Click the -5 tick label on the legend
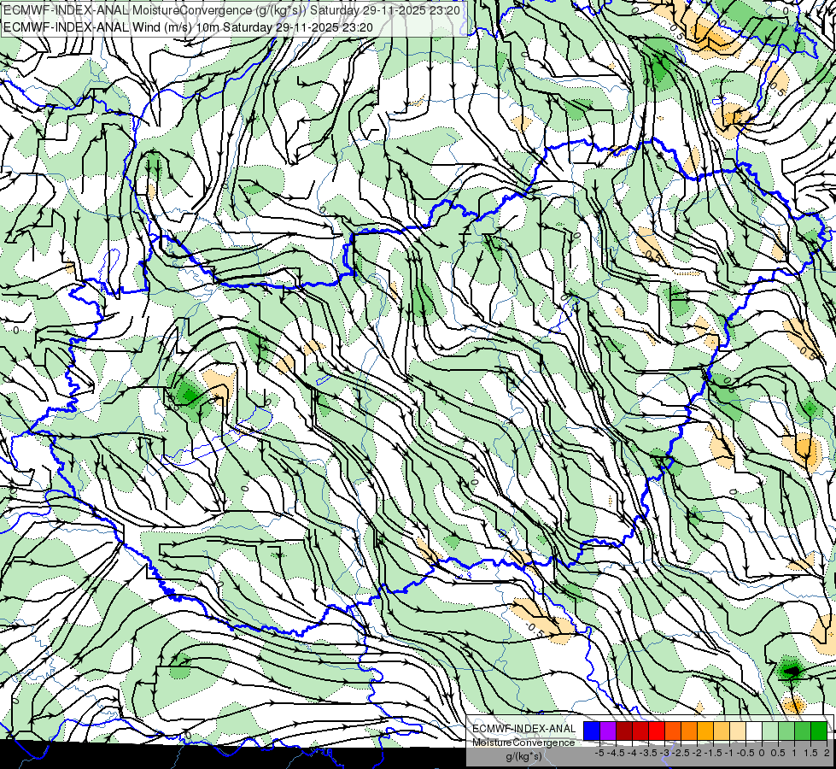This screenshot has width=836, height=769. [x=599, y=753]
